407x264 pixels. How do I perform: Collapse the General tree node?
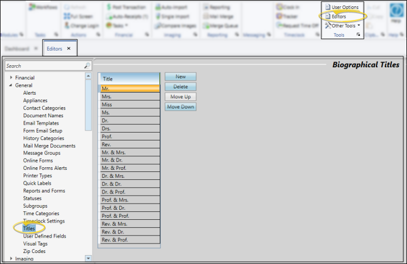tap(11, 85)
